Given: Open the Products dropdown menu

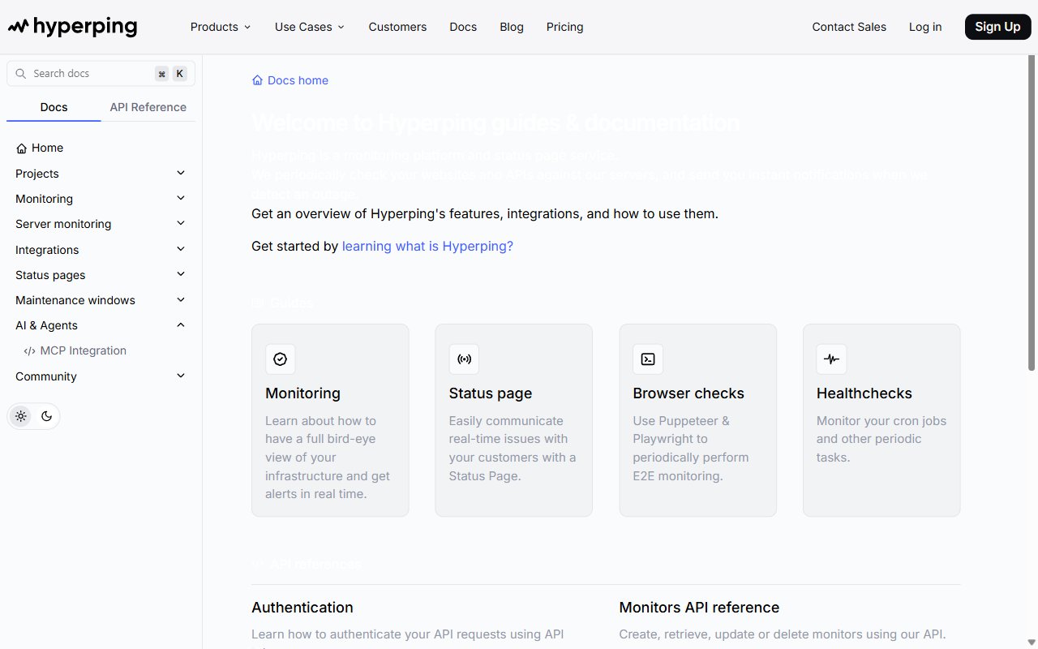Looking at the screenshot, I should 221,27.
